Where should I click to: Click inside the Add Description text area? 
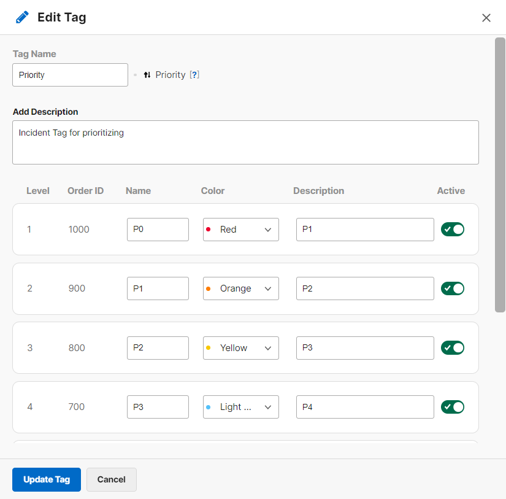[x=245, y=142]
